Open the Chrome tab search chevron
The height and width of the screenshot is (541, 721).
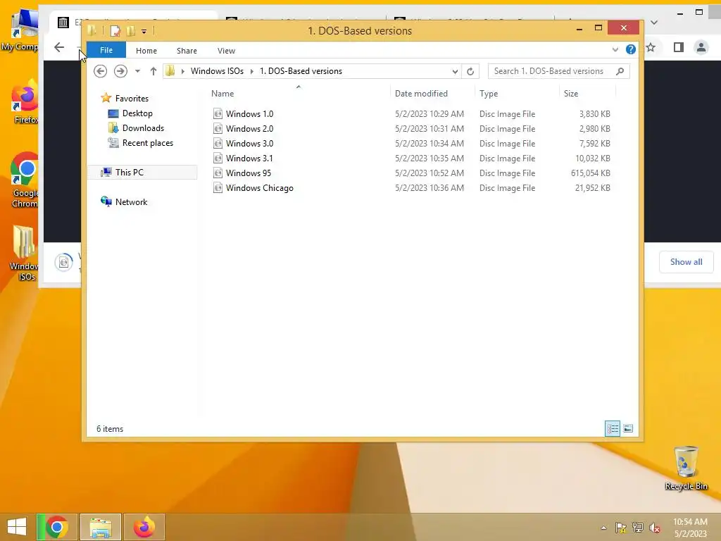click(x=654, y=22)
